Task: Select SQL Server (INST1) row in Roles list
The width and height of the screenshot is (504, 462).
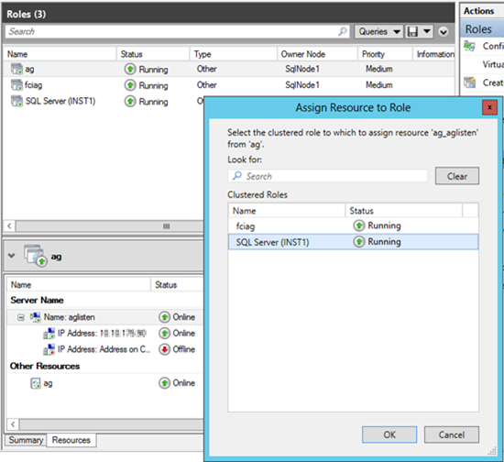Action: point(104,101)
